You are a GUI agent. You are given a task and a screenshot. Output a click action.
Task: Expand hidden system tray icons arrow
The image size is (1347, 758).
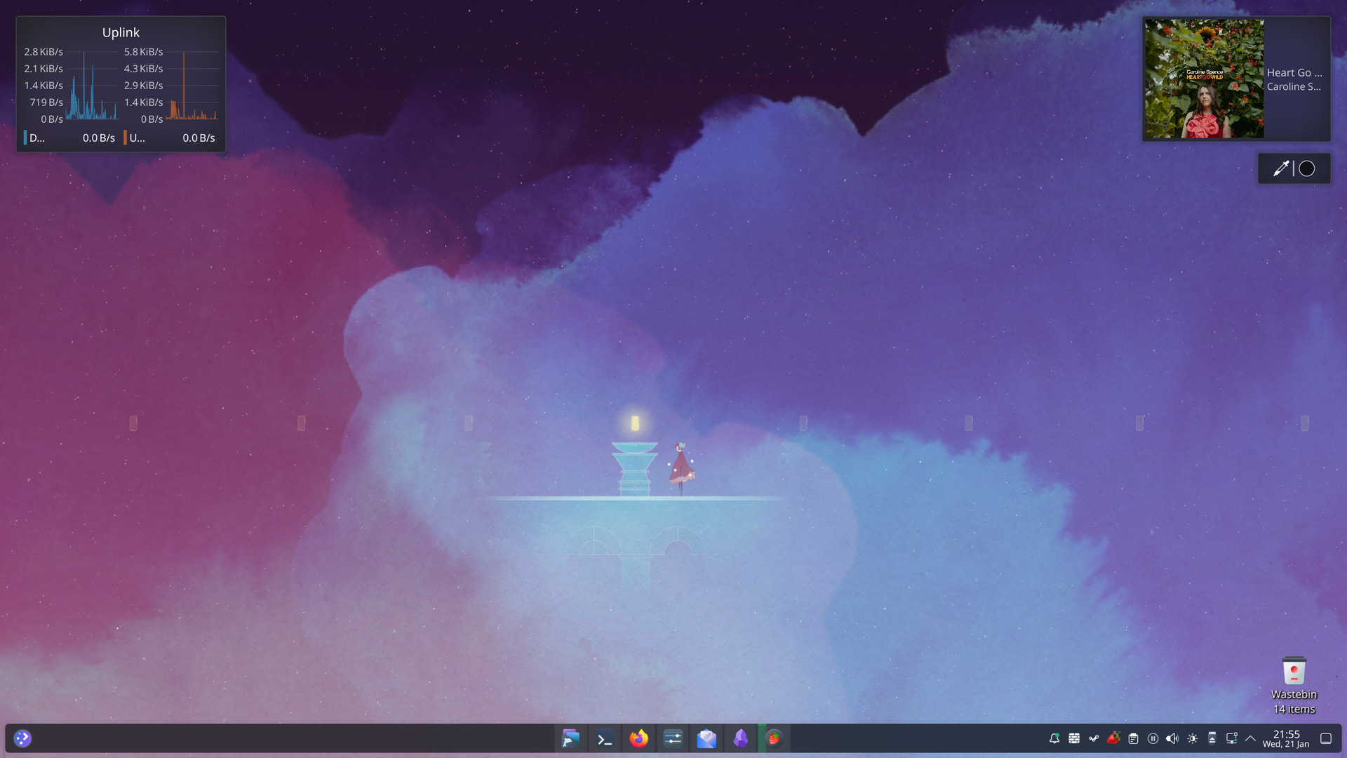pos(1250,738)
